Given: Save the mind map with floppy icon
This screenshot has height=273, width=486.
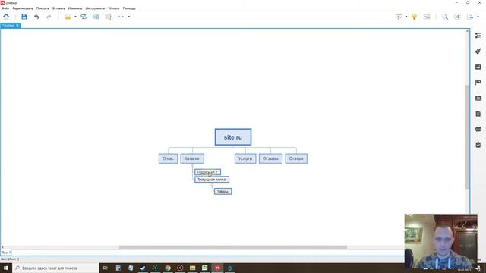Looking at the screenshot, I should coord(24,17).
